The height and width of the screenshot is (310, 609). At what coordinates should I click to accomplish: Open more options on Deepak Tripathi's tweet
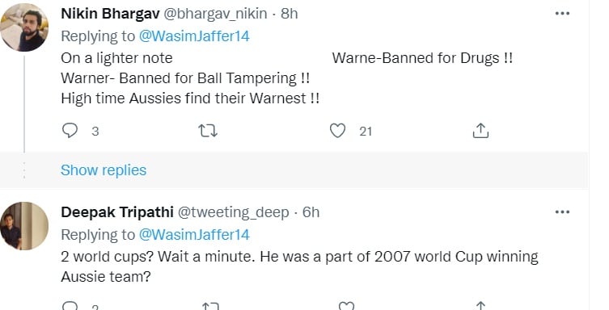[562, 212]
